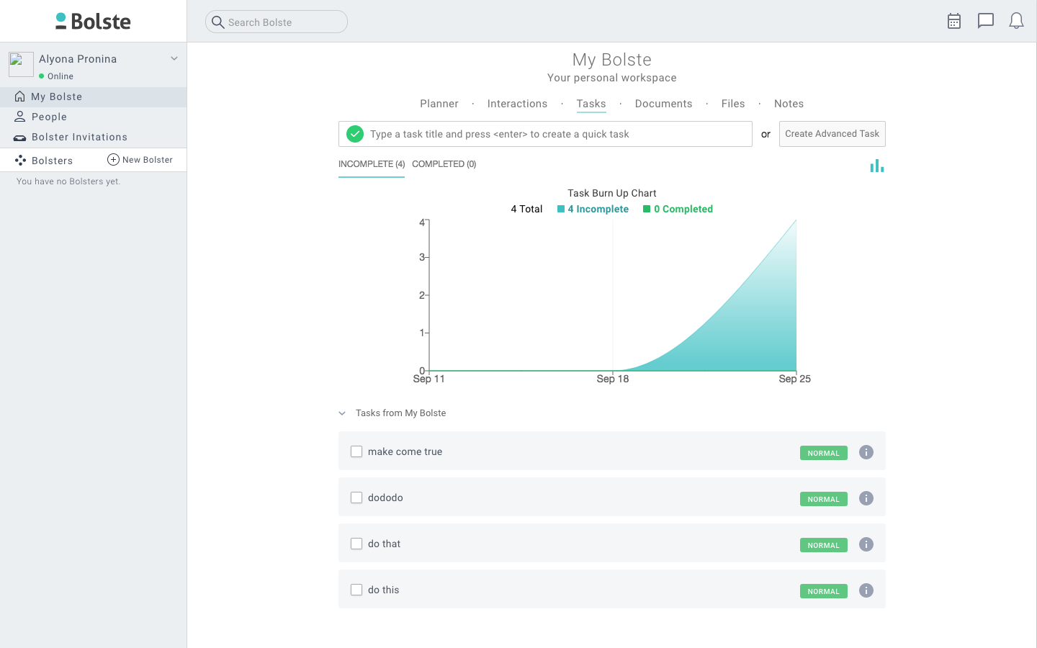Tick the 'do this' task checkbox
The height and width of the screenshot is (648, 1037).
(x=356, y=590)
